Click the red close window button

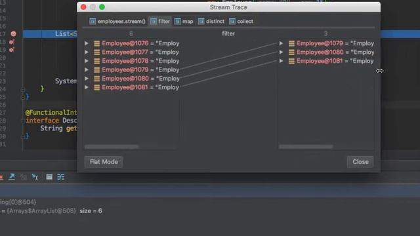[83, 7]
